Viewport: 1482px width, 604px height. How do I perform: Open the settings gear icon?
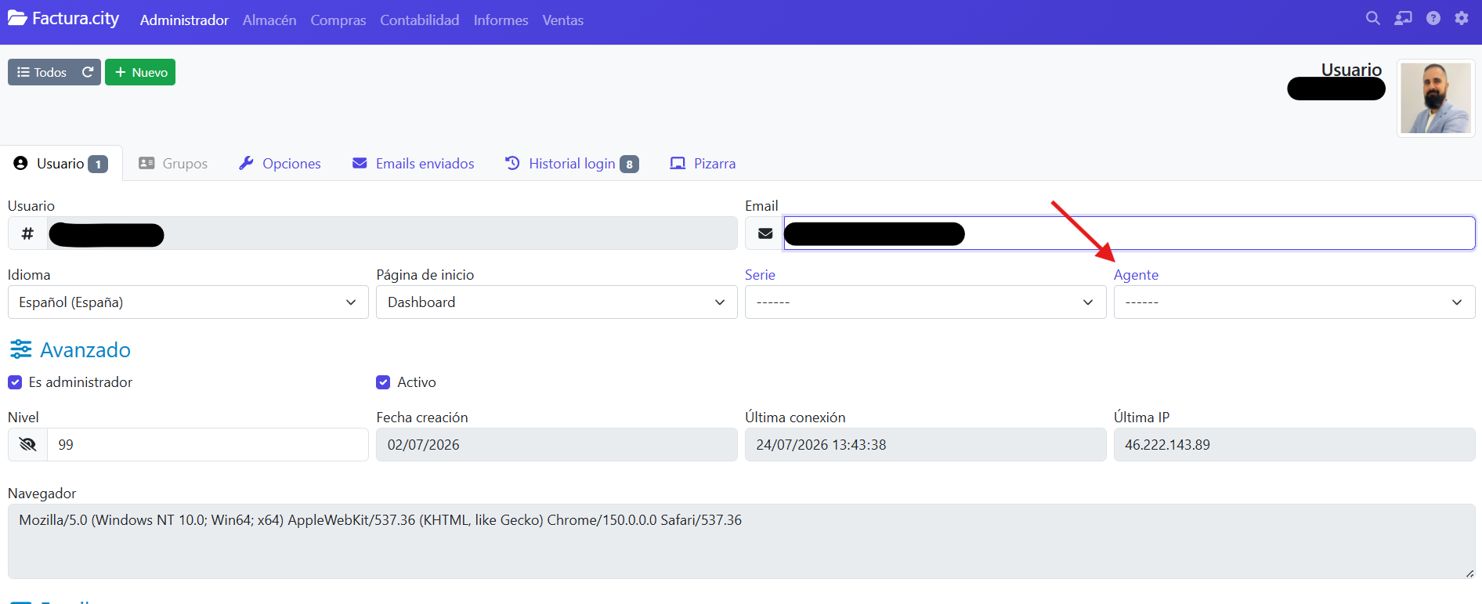tap(1462, 18)
